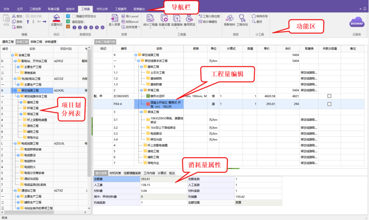Move item up with the up arrow
The image size is (369, 220).
pos(28,21)
